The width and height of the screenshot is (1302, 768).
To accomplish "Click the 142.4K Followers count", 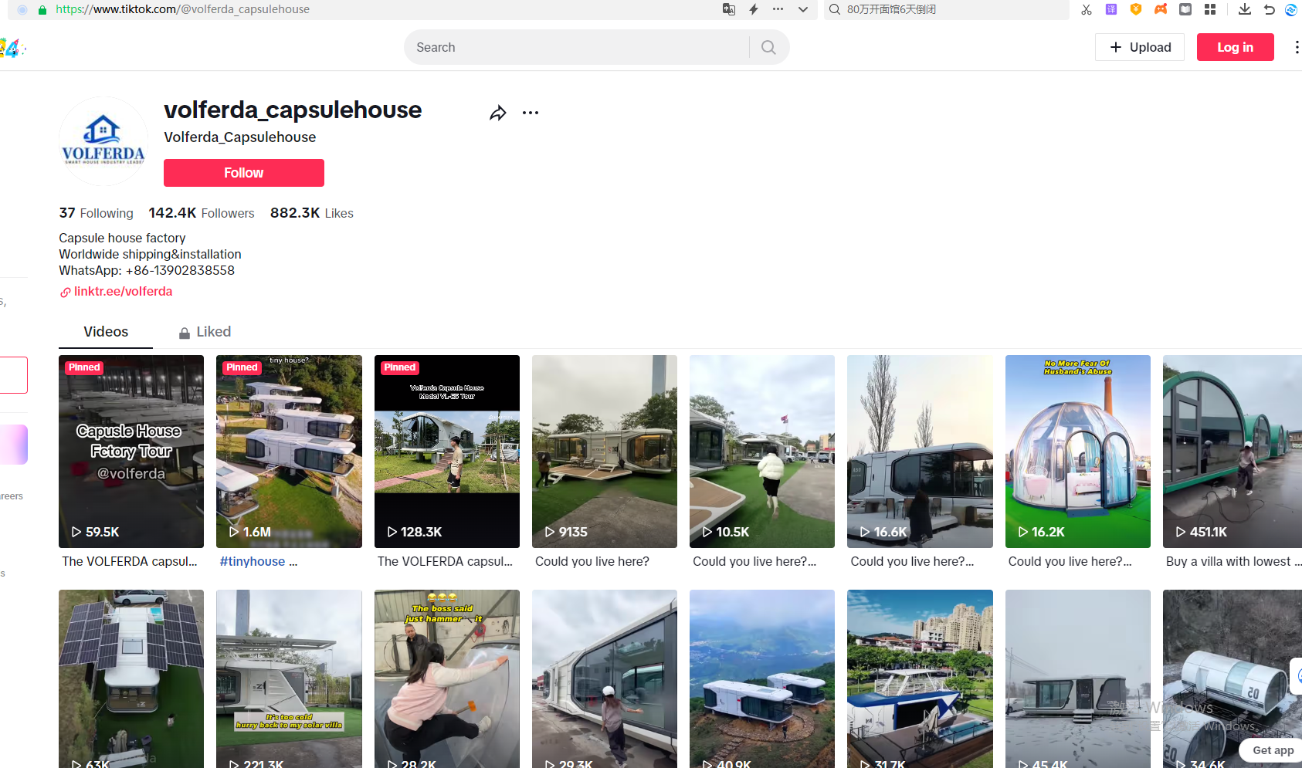I will click(x=202, y=213).
